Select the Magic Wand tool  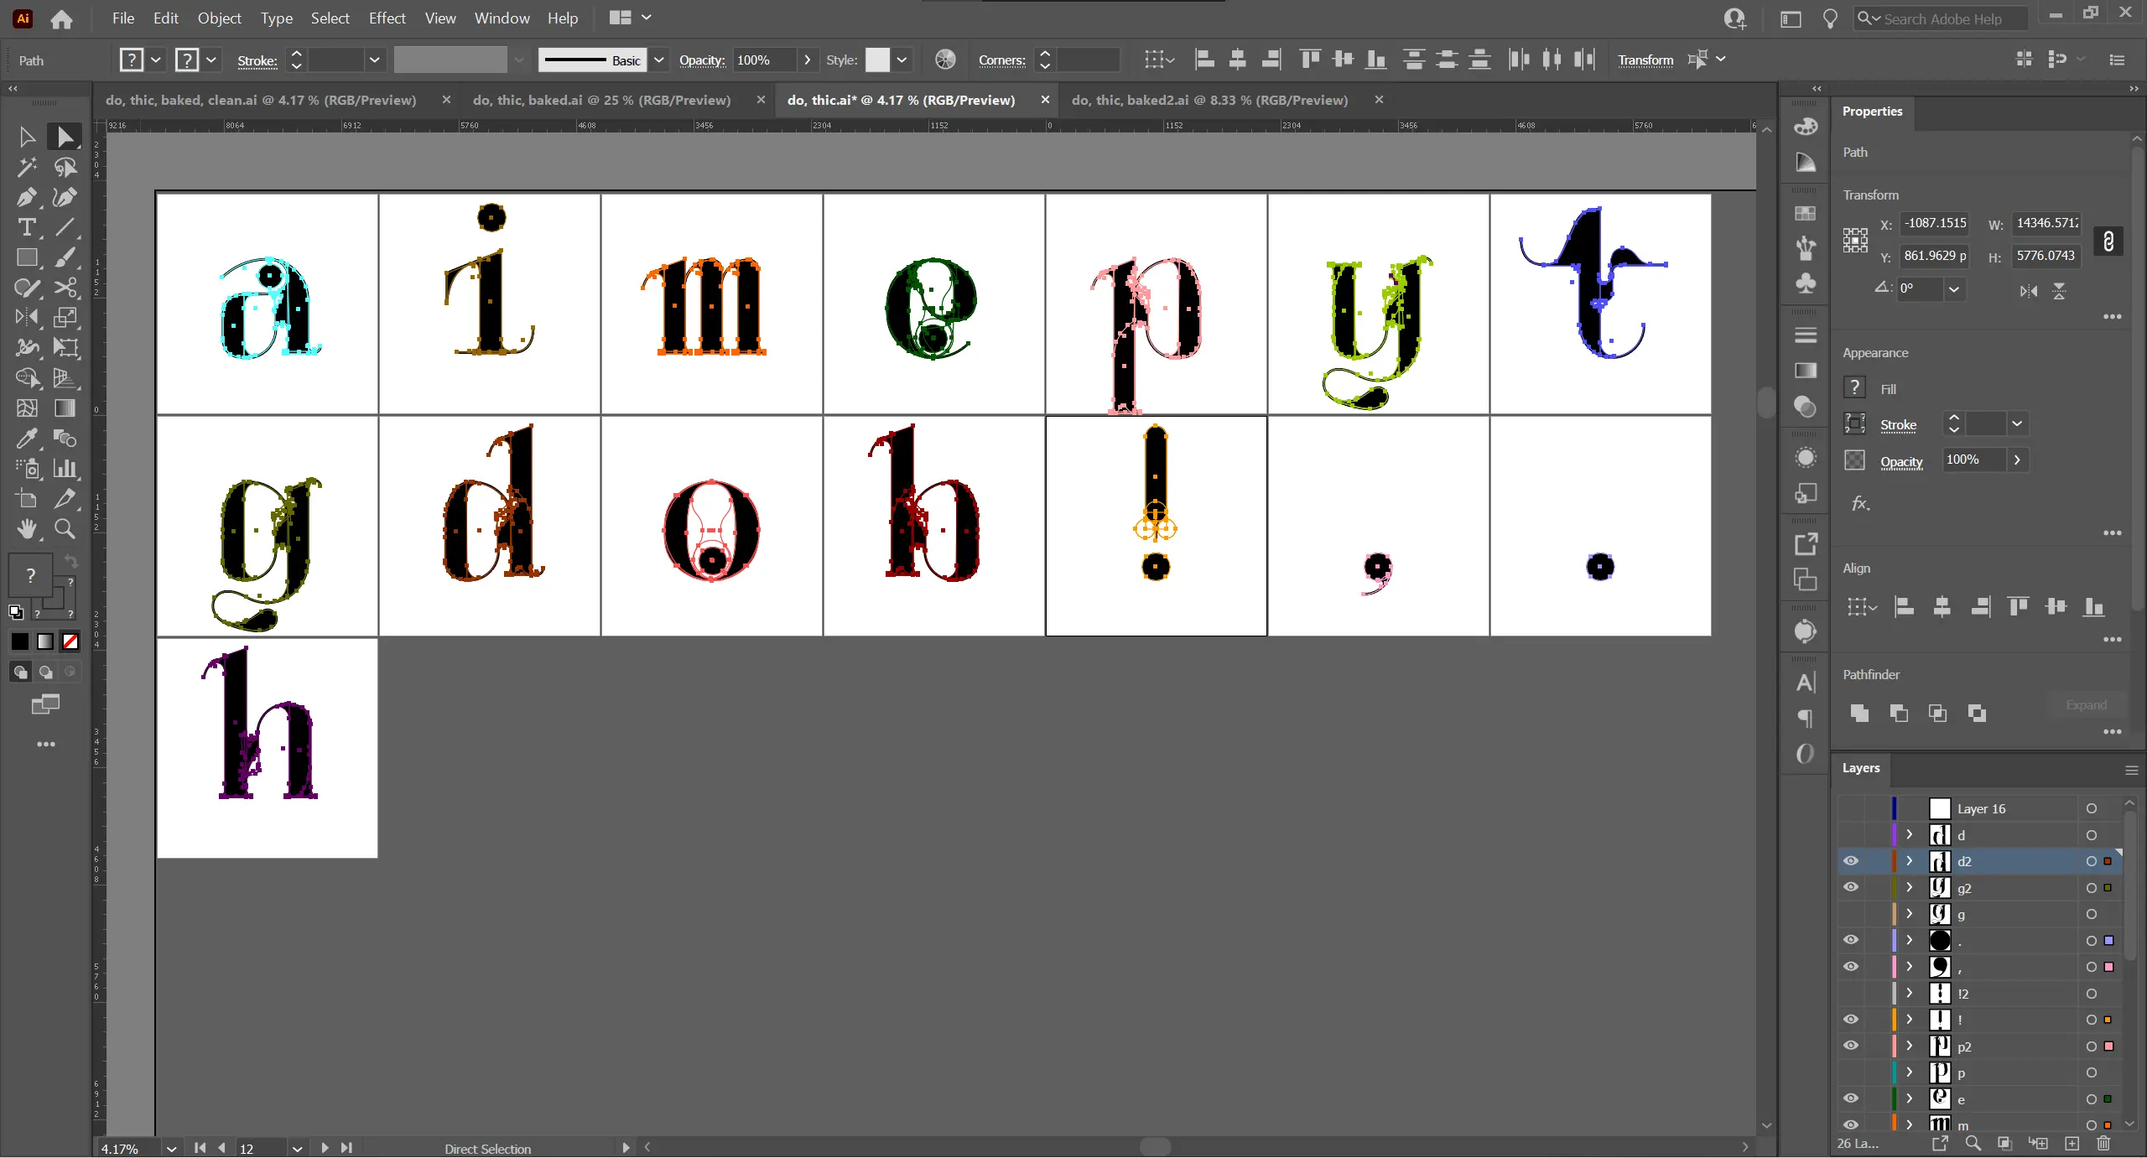(x=26, y=167)
